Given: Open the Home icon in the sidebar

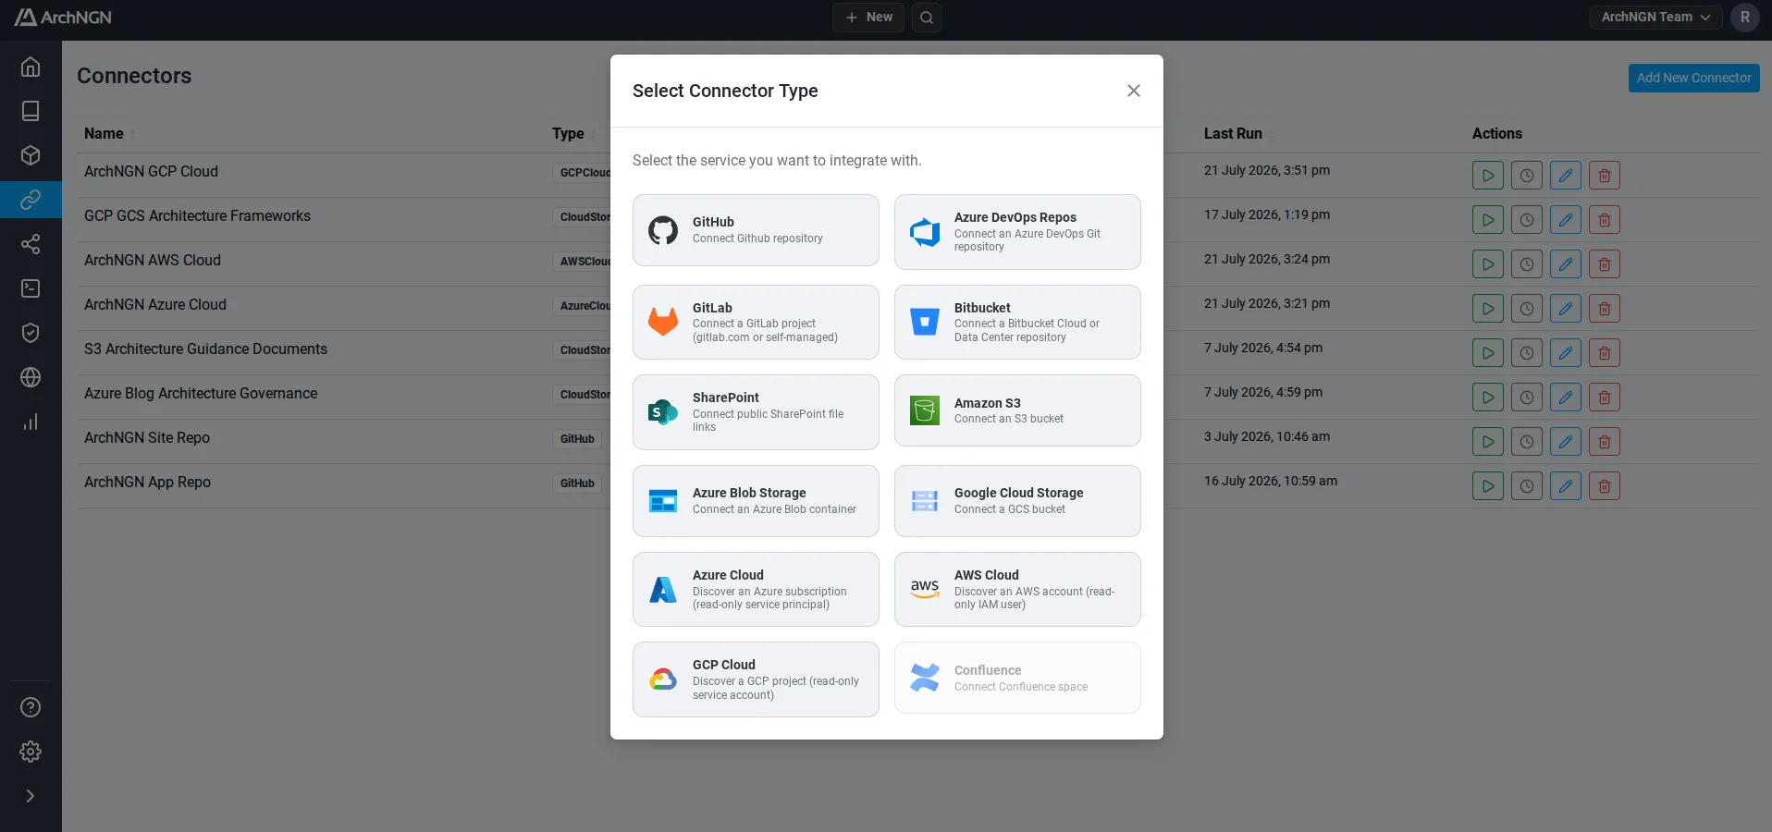Looking at the screenshot, I should 31,67.
